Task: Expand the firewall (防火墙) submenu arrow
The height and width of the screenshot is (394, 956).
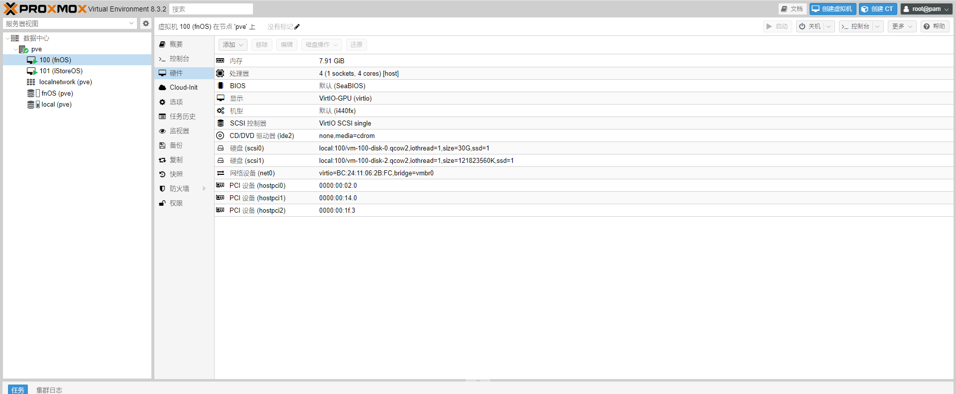Action: pyautogui.click(x=204, y=189)
